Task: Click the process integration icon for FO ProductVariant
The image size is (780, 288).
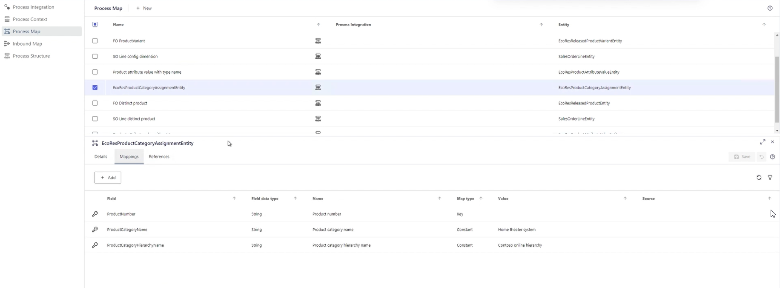Action: click(x=318, y=41)
